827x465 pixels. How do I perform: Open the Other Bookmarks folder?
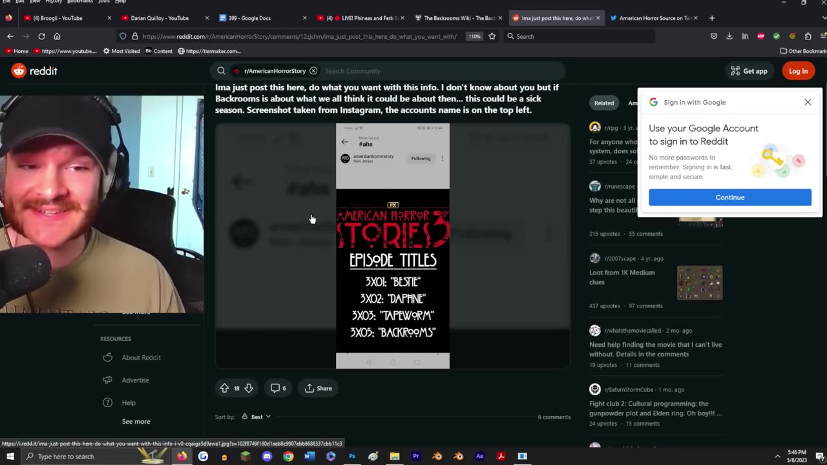click(x=804, y=51)
